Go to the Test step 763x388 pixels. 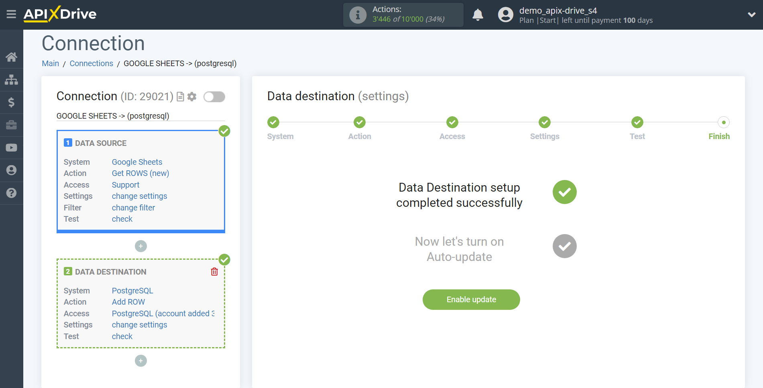pos(637,122)
